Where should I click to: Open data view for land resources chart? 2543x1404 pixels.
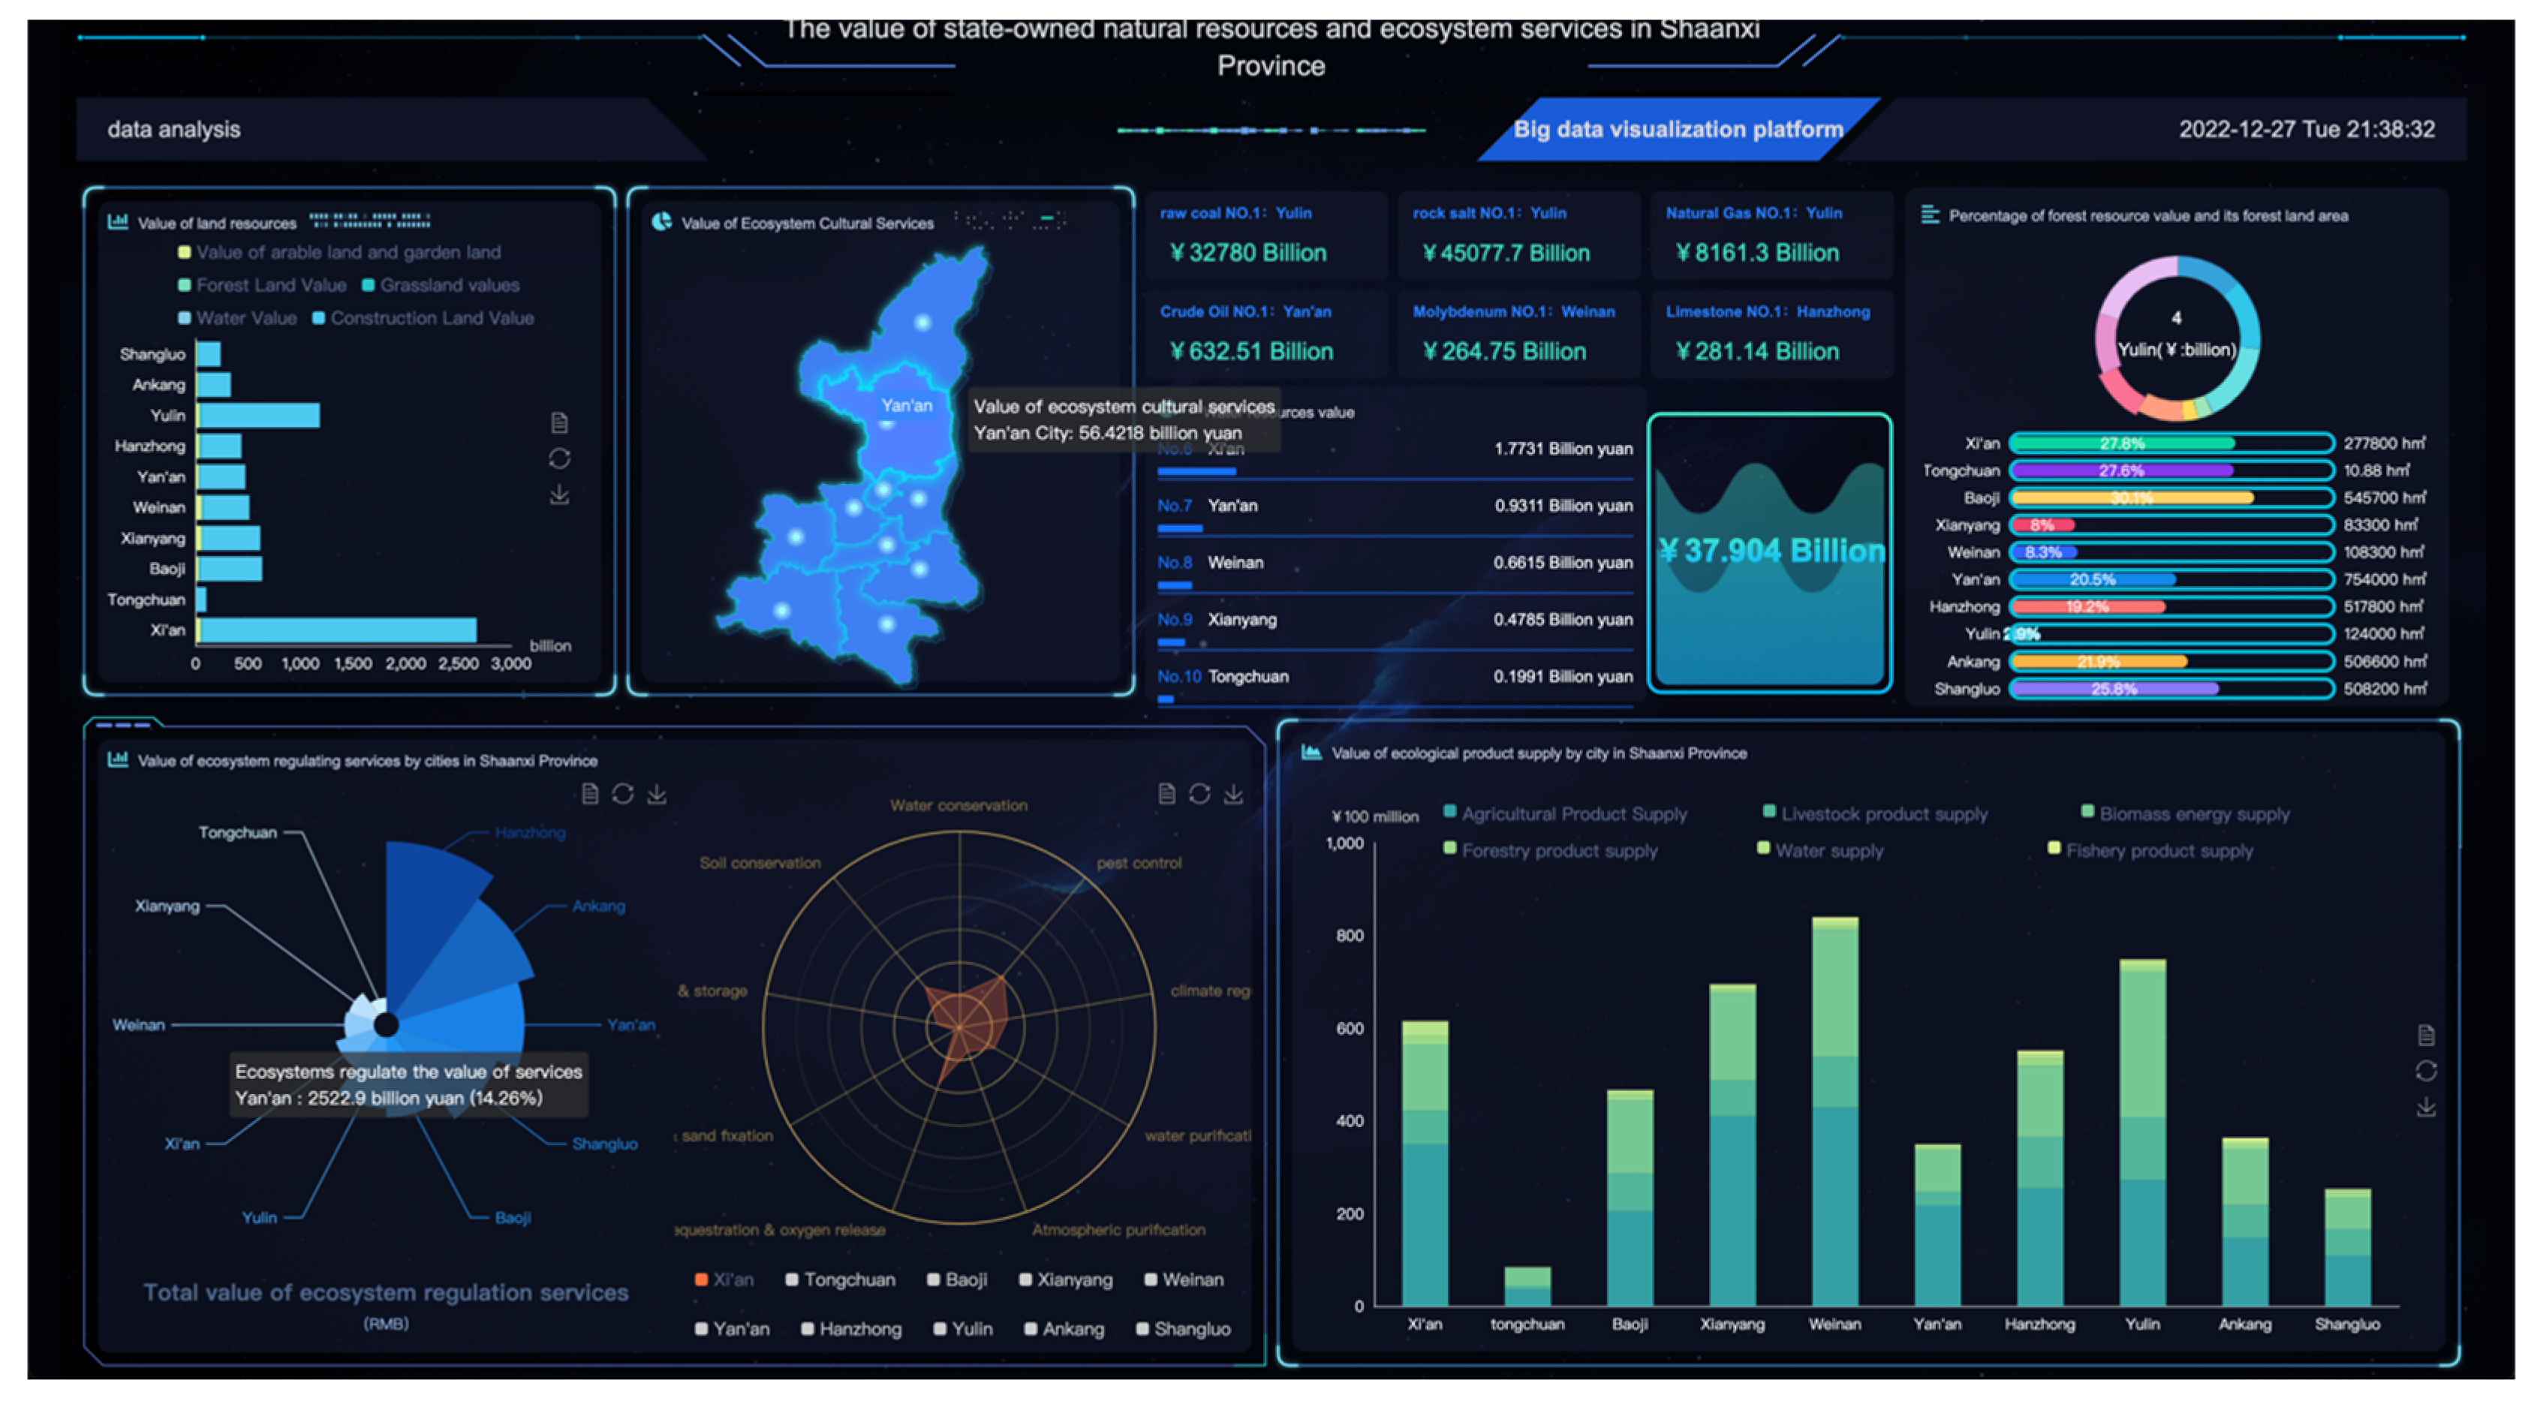(x=558, y=423)
